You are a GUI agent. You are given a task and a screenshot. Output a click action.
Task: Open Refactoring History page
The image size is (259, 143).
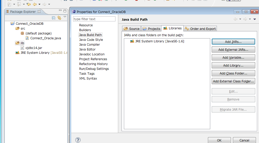click(x=93, y=64)
